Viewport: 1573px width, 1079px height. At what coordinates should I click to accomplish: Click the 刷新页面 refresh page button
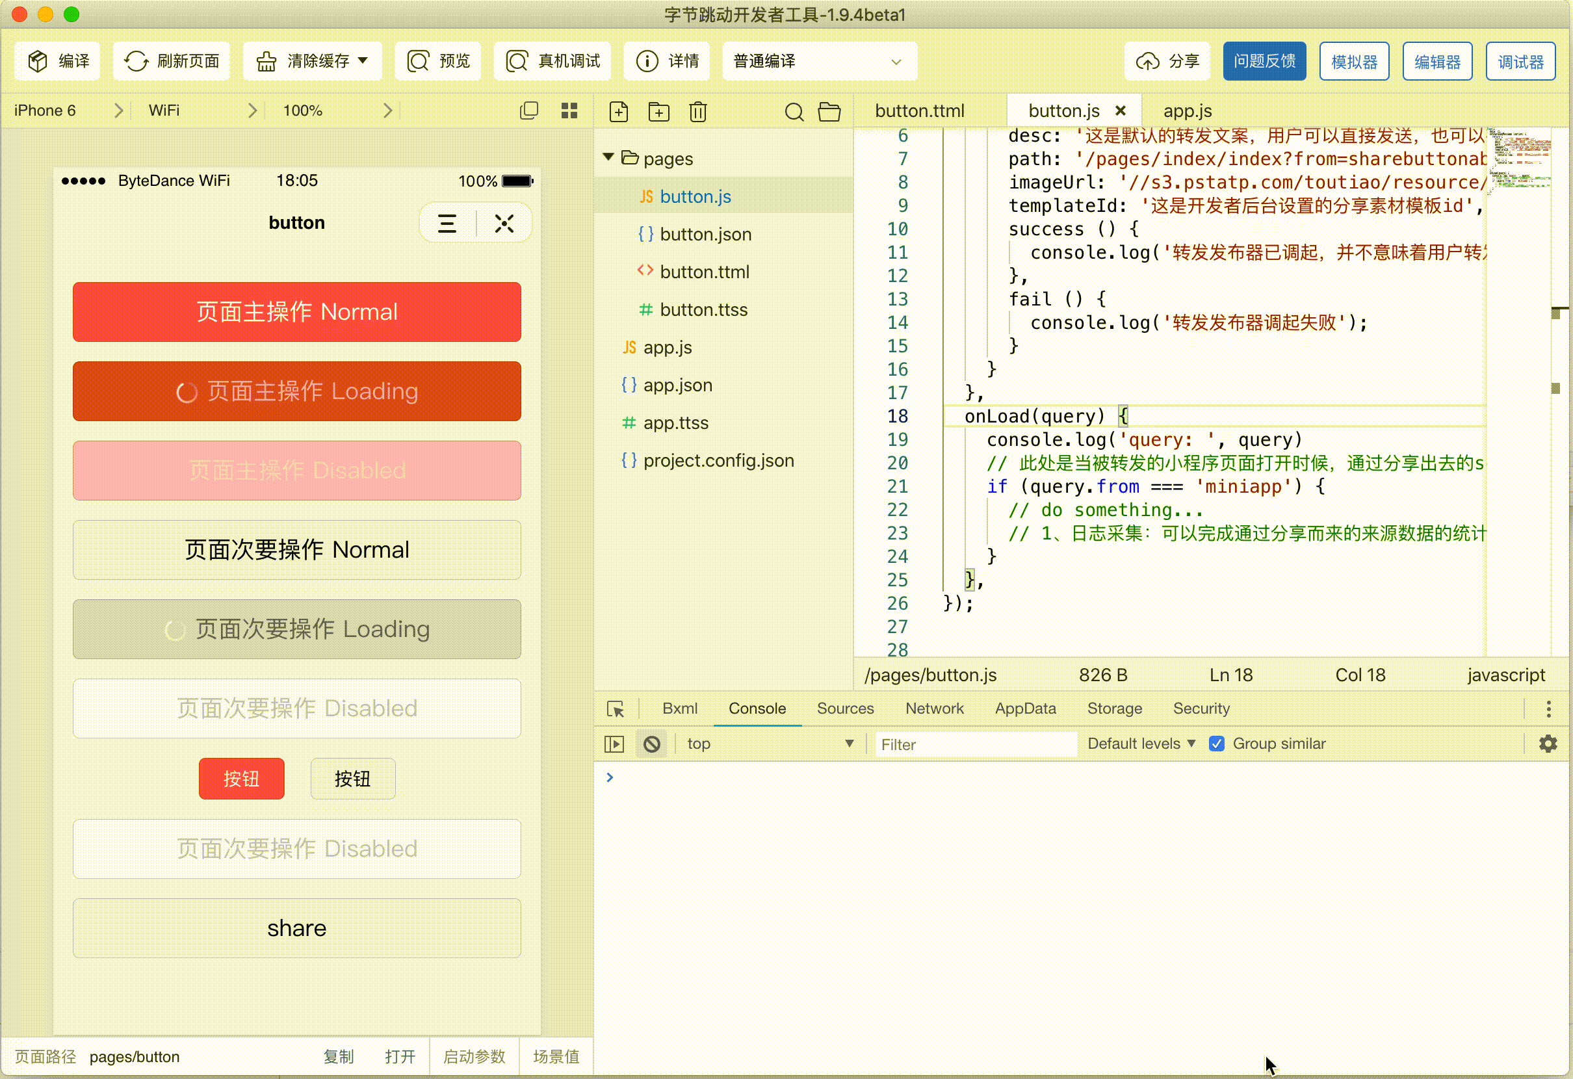point(171,61)
